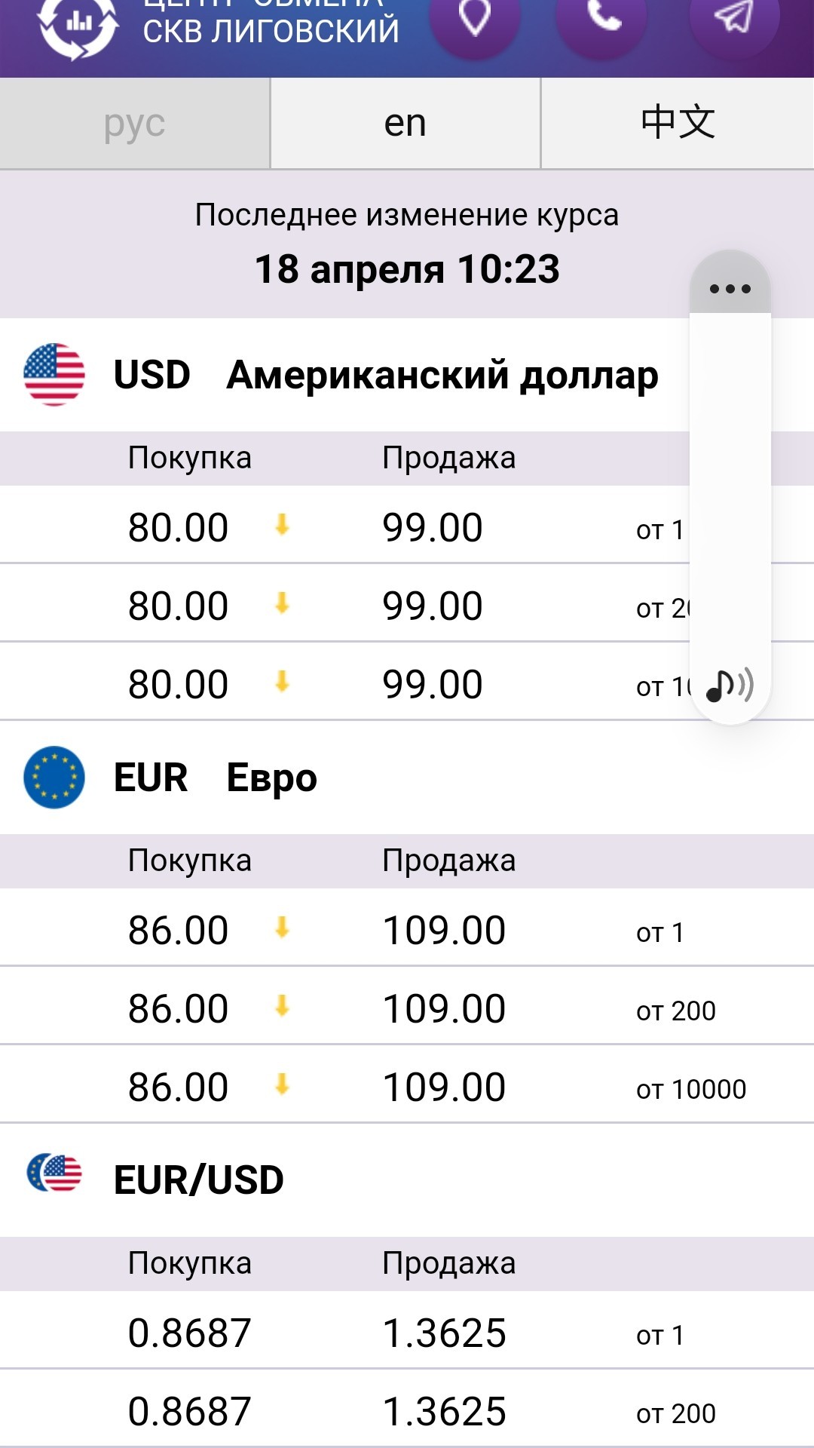Tap the location pin icon in header
Viewport: 814px width, 1448px height.
coord(475,17)
